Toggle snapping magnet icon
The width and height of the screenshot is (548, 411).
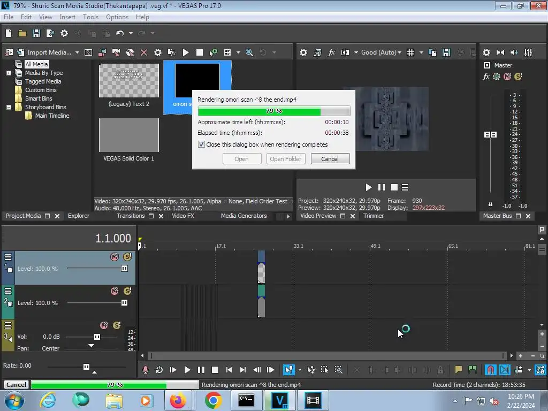pos(491,370)
